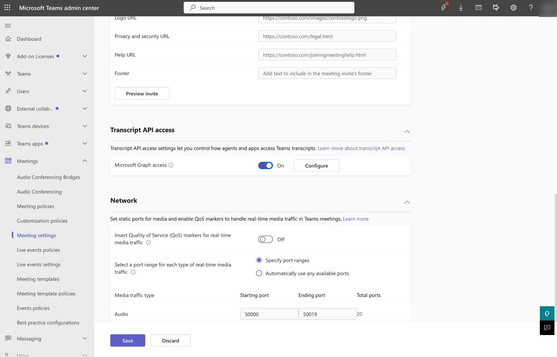The image size is (557, 357).
Task: Open the settings gear icon
Action: point(514,8)
